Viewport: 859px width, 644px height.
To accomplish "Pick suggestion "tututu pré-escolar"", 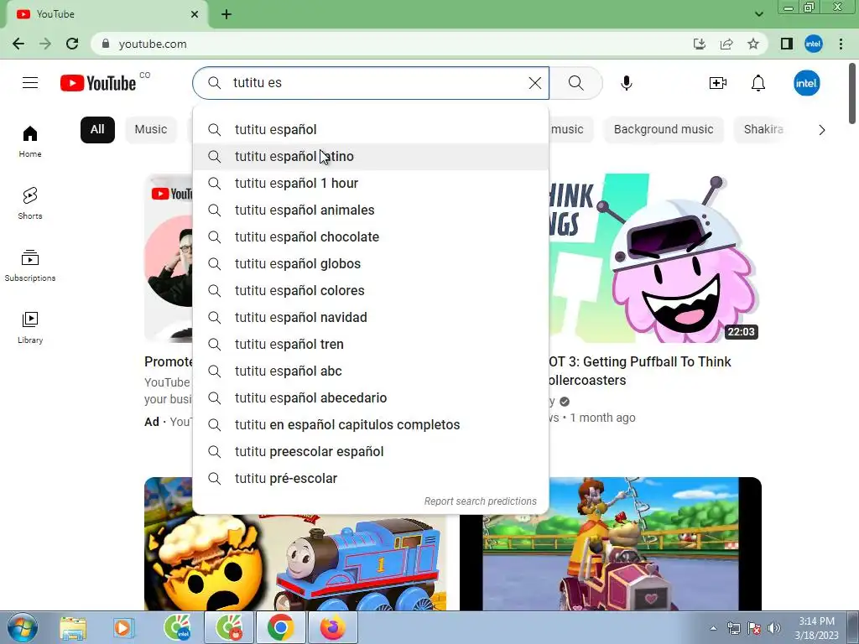I will point(371,479).
